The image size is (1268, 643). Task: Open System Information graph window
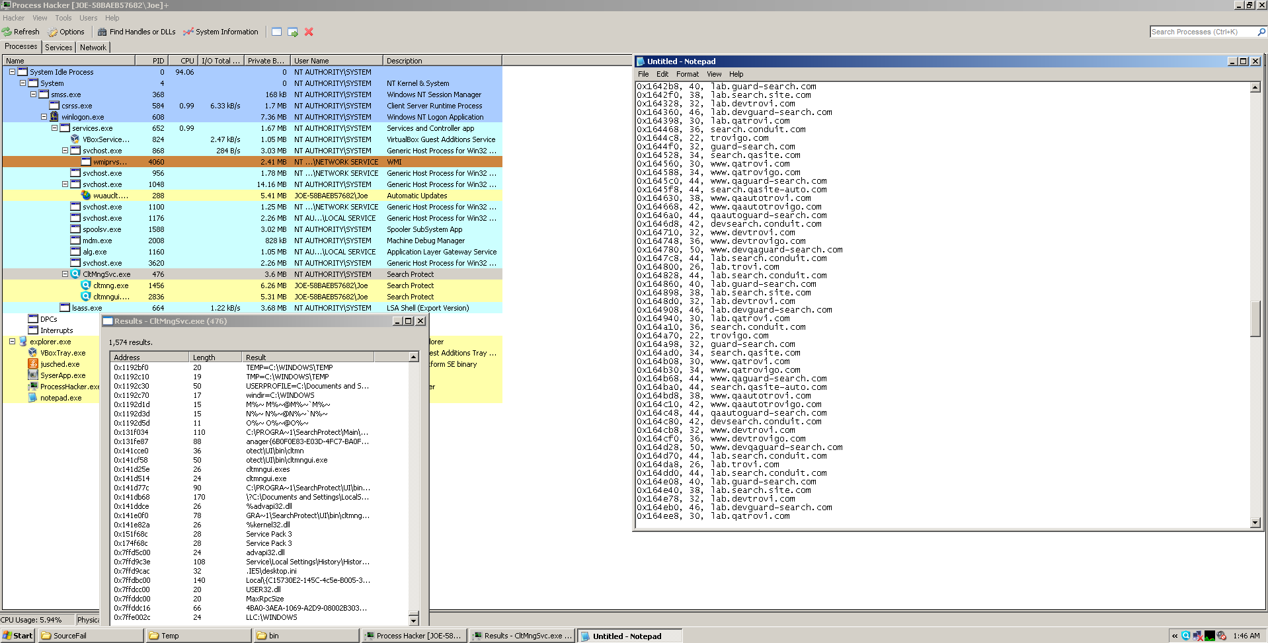pyautogui.click(x=221, y=32)
